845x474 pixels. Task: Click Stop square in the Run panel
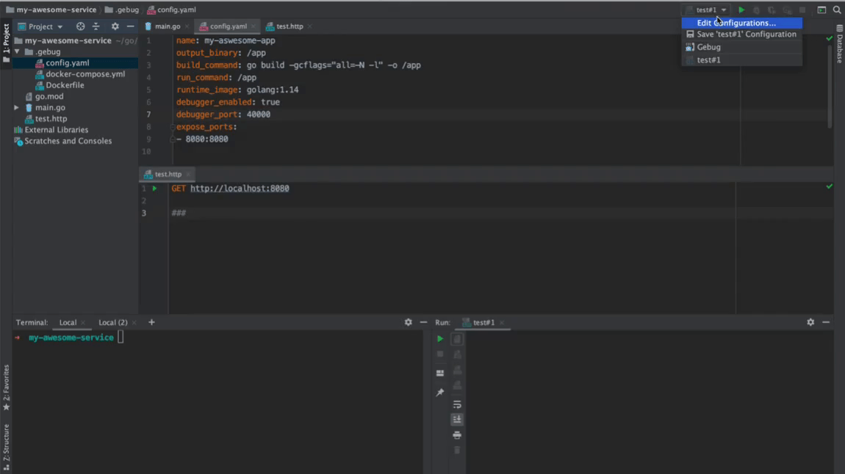tap(439, 354)
